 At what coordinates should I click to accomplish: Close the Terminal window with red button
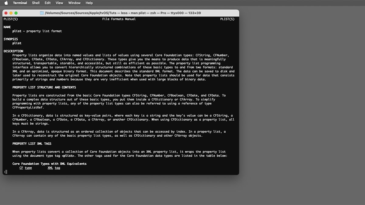6,13
